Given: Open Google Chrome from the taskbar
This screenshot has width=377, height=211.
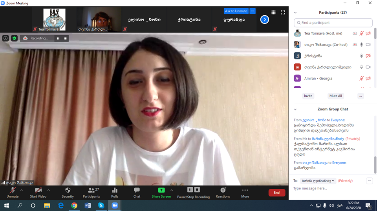Looking at the screenshot, I should point(74,206).
